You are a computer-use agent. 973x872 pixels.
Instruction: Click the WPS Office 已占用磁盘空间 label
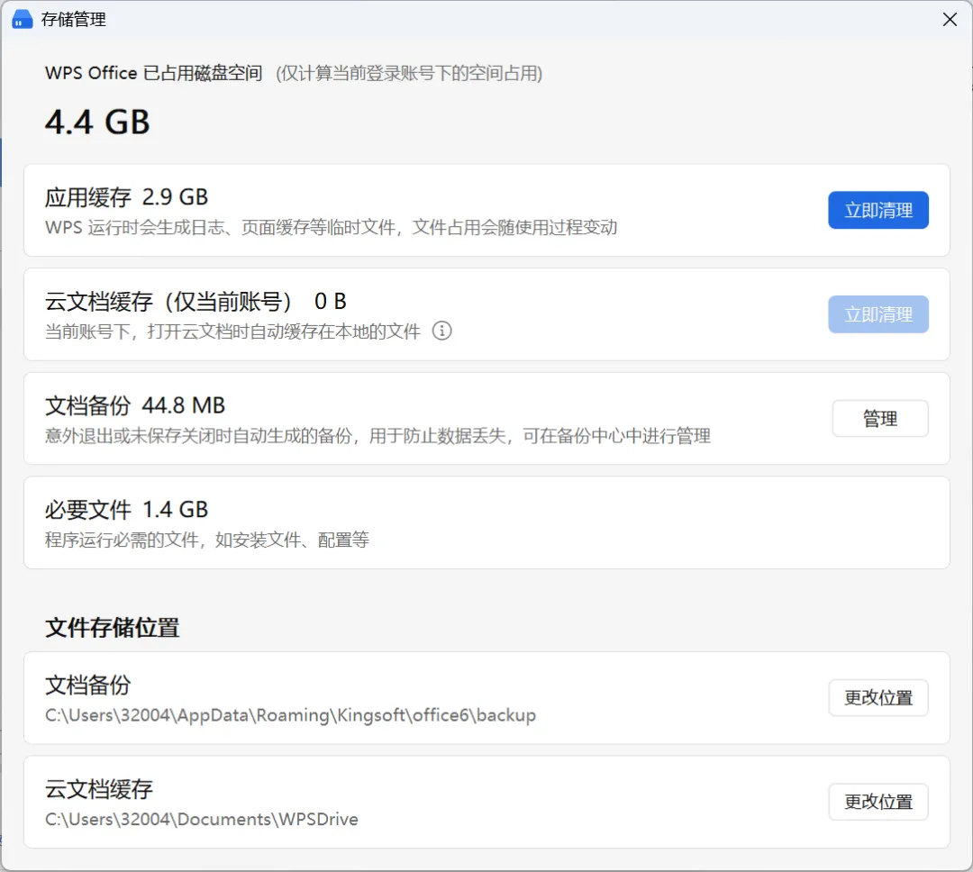point(154,73)
